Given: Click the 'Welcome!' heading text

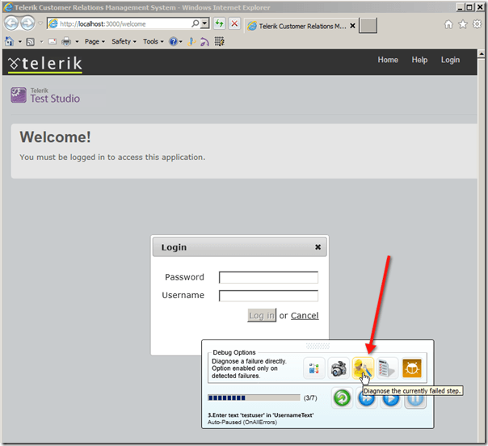Looking at the screenshot, I should pyautogui.click(x=56, y=137).
